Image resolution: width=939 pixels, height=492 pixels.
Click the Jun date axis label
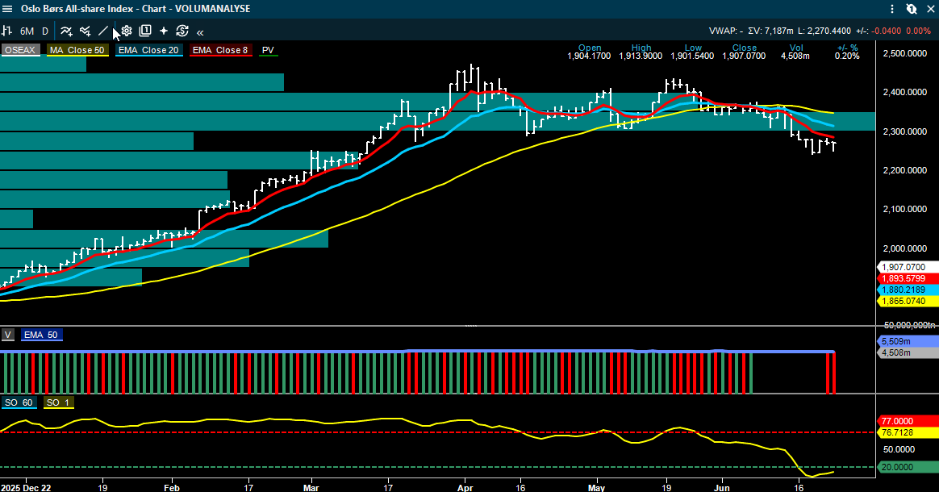pos(722,487)
